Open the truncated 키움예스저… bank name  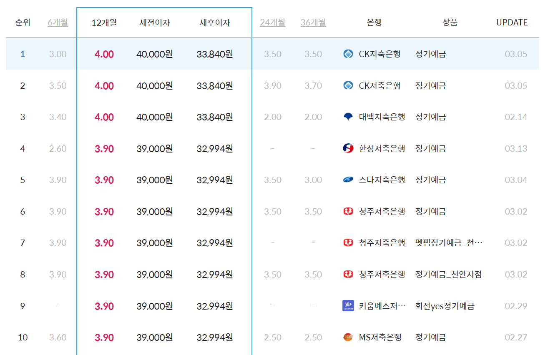point(382,306)
